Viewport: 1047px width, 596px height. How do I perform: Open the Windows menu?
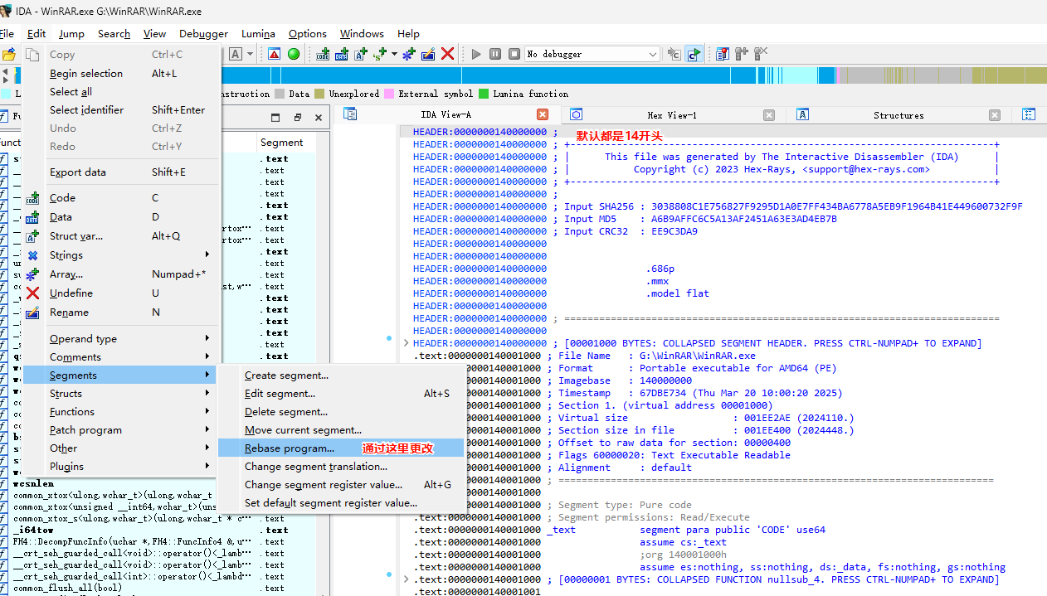[362, 34]
